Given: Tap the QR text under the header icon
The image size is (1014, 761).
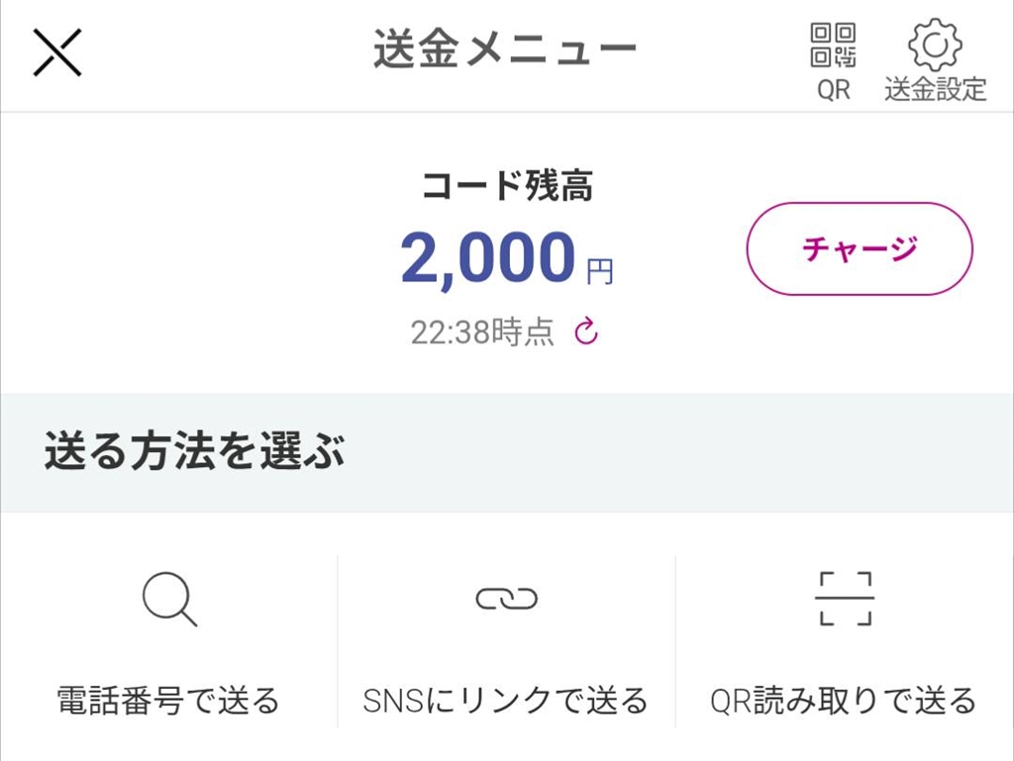Looking at the screenshot, I should (x=834, y=89).
